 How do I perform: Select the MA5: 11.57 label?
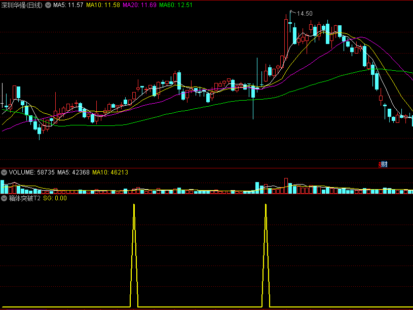[68, 5]
